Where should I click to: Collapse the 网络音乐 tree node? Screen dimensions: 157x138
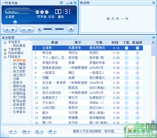click(5, 57)
